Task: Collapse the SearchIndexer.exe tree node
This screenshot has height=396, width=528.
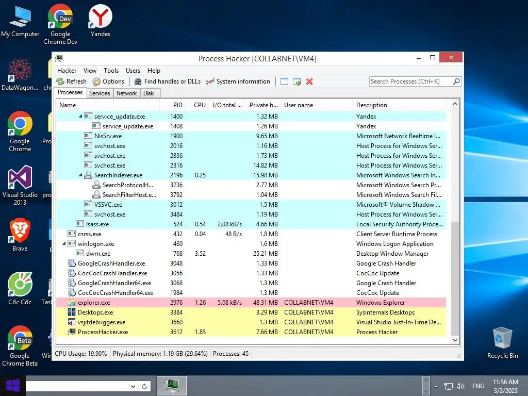Action: [x=80, y=175]
